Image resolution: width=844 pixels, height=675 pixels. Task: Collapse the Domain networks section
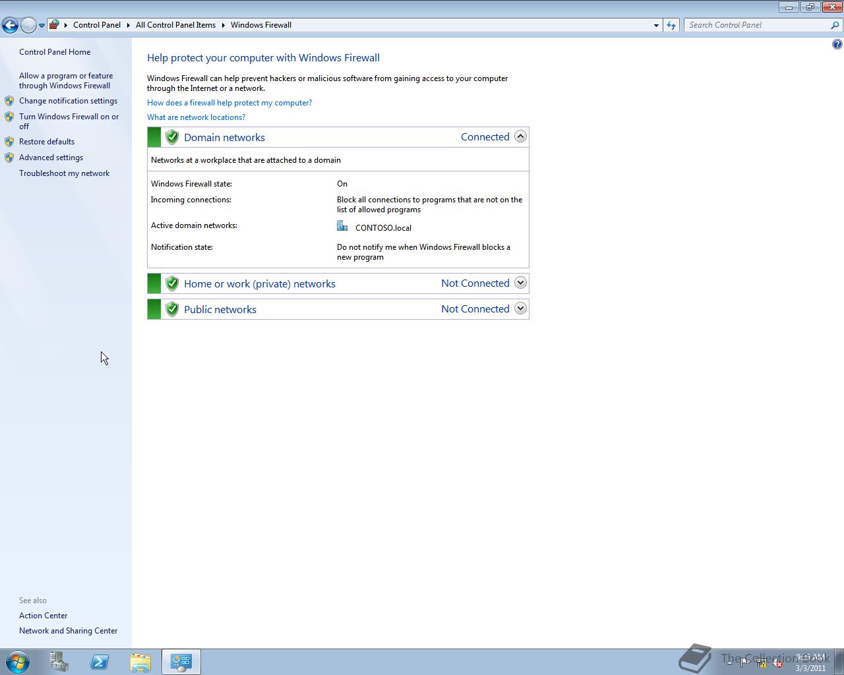(x=520, y=136)
